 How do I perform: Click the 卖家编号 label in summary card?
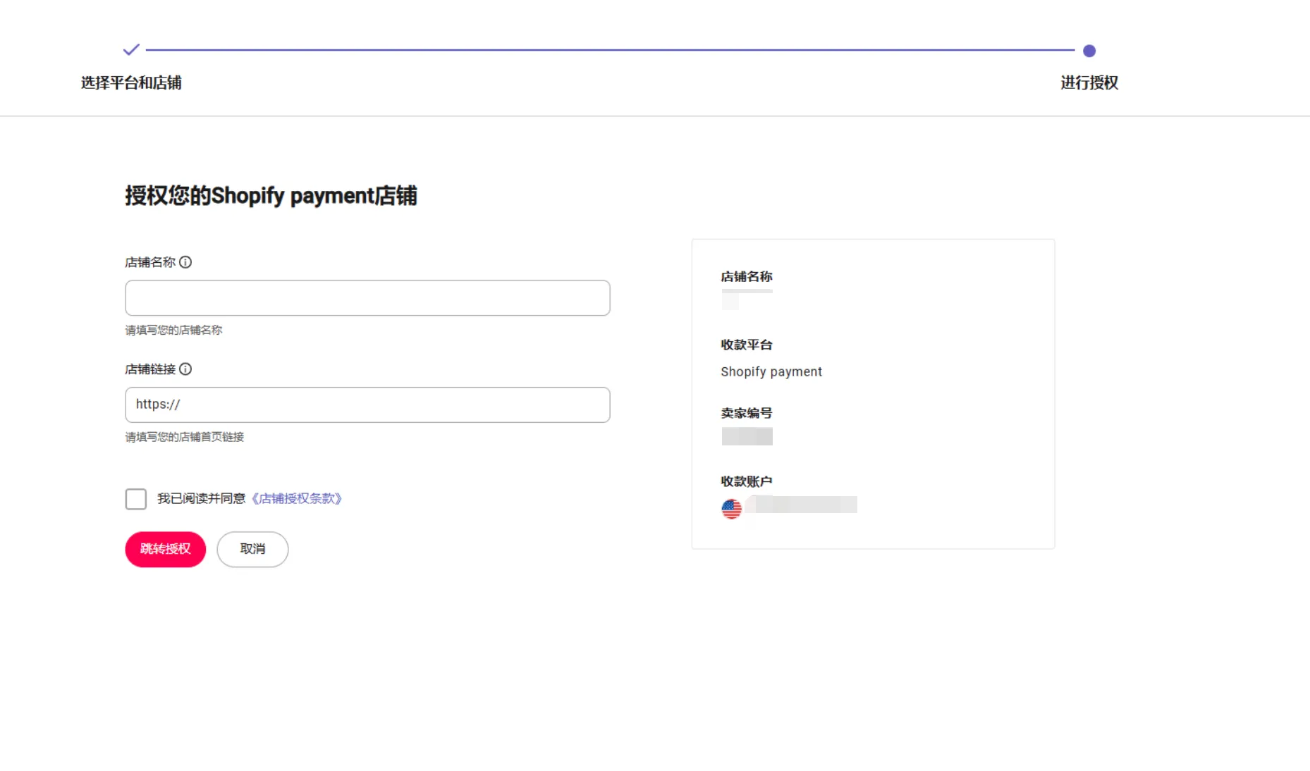pos(747,413)
